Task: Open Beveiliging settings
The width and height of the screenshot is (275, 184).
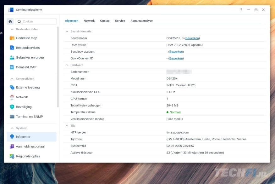Action: click(x=31, y=107)
